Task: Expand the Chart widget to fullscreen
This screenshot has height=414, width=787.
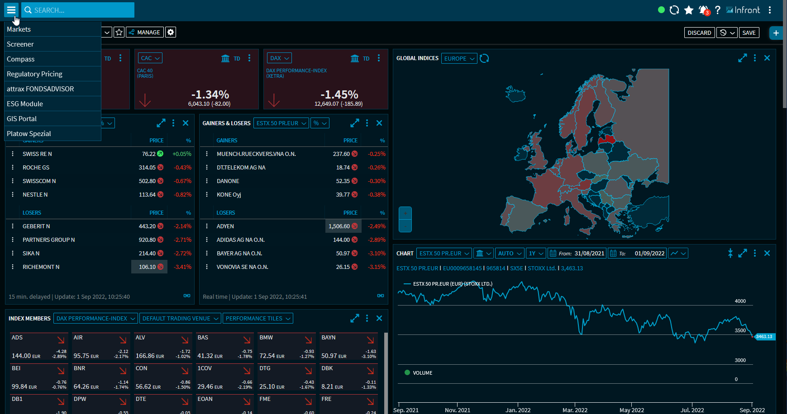Action: click(x=743, y=254)
